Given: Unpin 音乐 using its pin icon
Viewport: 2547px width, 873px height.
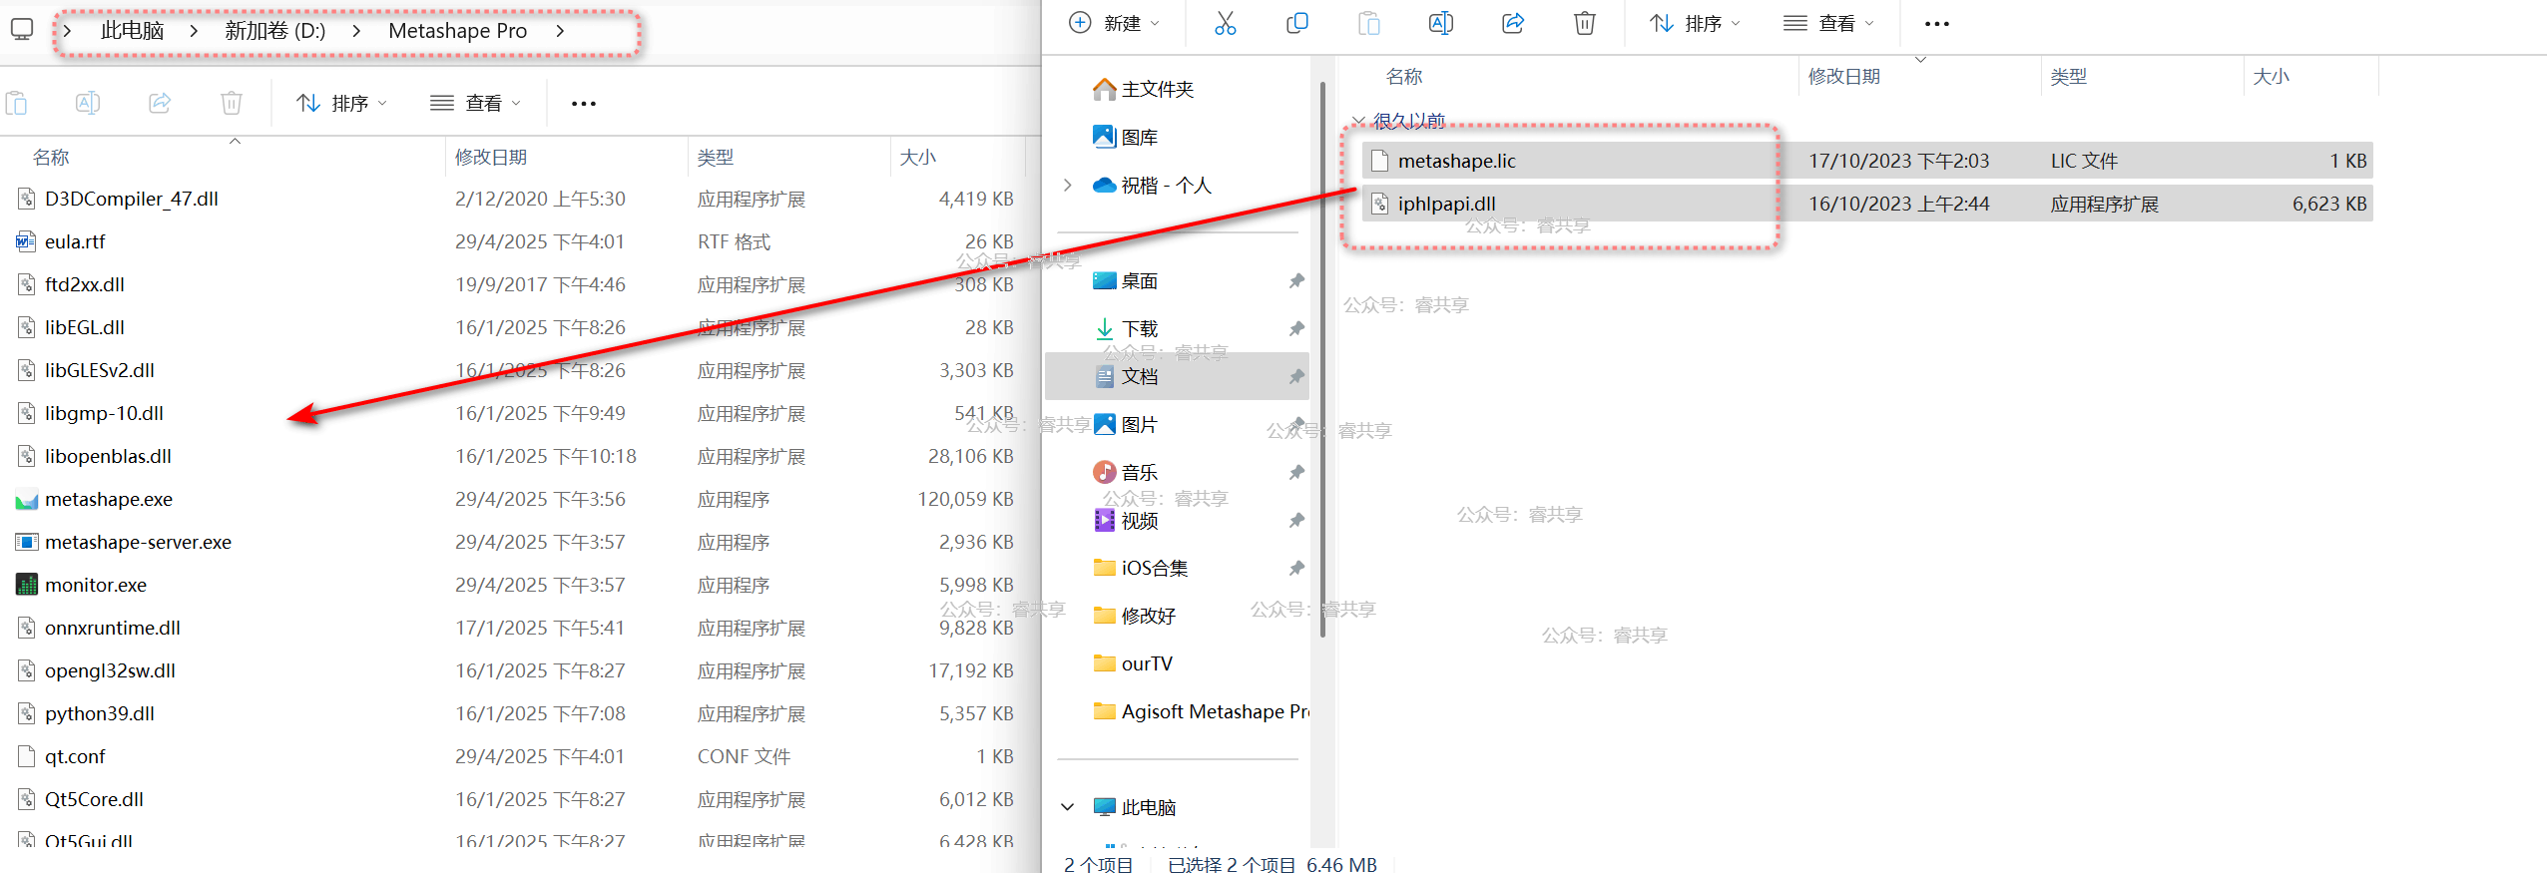Looking at the screenshot, I should coord(1295,472).
